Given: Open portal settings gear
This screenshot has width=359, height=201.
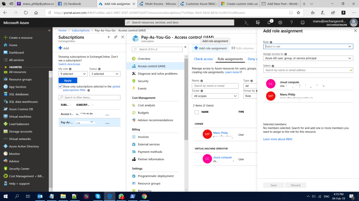Looking at the screenshot, I should point(280,22).
